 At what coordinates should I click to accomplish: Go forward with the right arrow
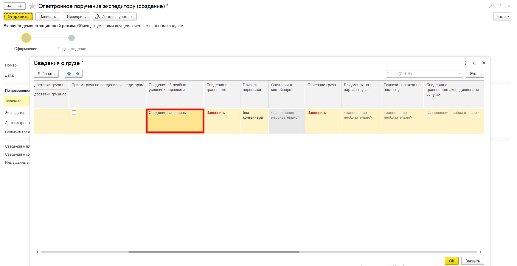(x=20, y=6)
